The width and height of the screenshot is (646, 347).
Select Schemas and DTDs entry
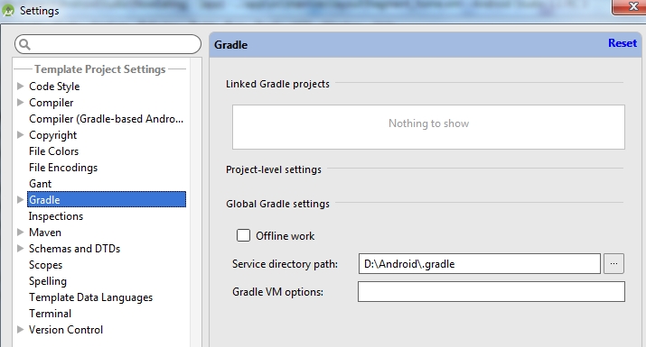coord(74,249)
